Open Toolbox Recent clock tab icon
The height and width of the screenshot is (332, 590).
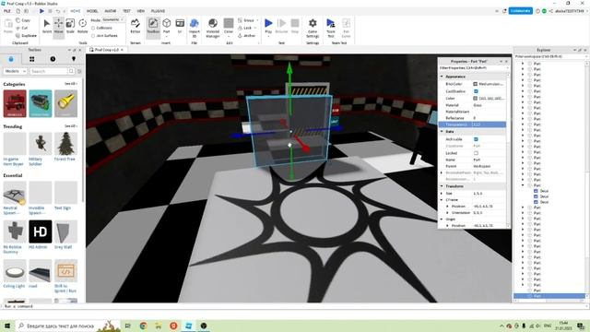(x=53, y=59)
